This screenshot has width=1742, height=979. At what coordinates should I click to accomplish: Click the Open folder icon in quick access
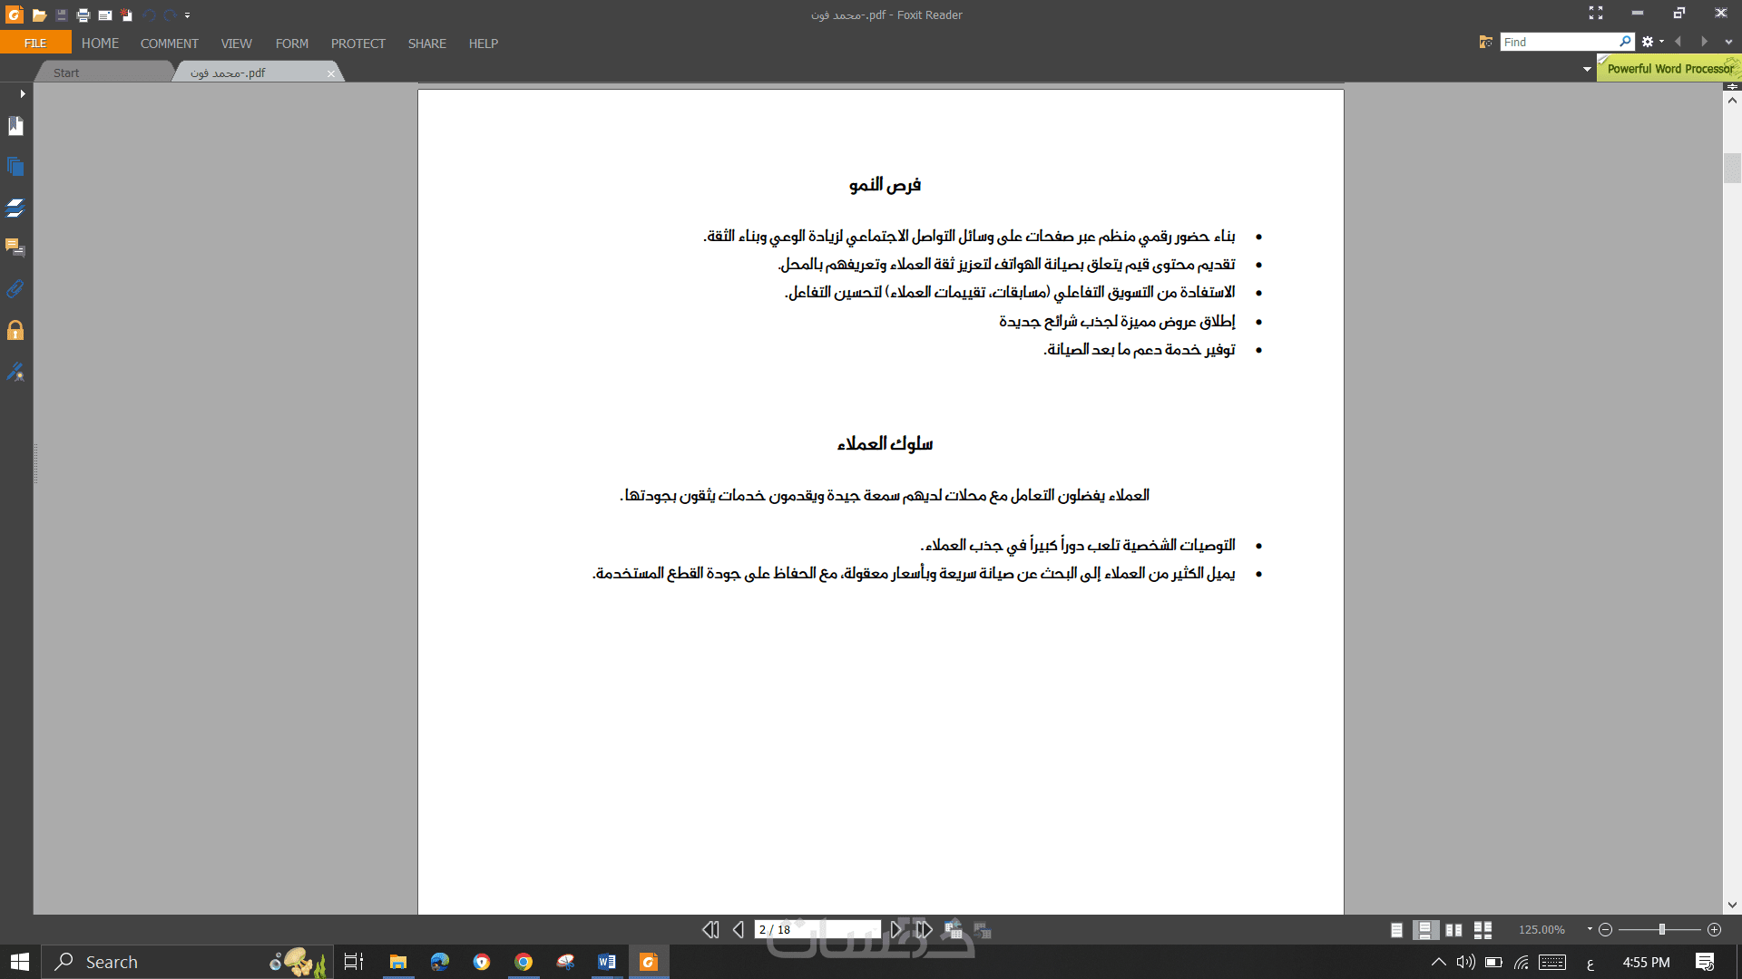pos(39,15)
